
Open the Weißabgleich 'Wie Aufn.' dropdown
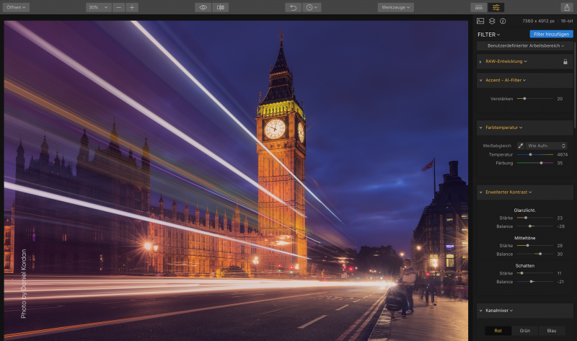[x=547, y=146]
